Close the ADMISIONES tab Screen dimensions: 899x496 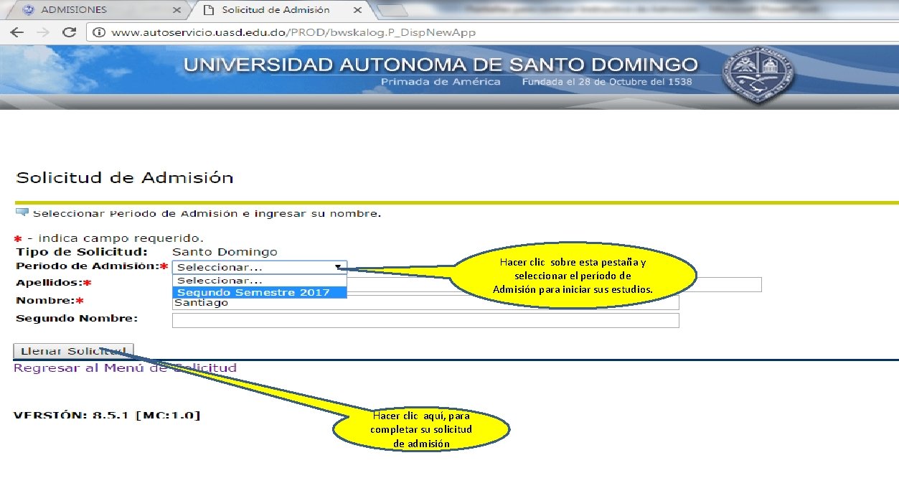coord(177,10)
